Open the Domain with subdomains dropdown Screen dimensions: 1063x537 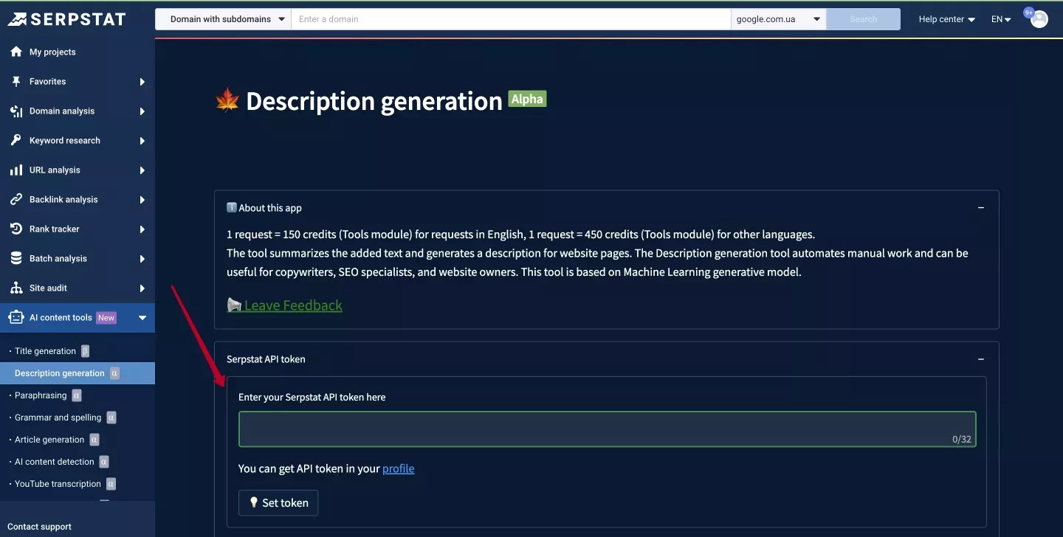[224, 19]
